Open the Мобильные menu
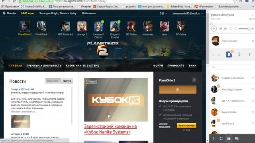 88,13
